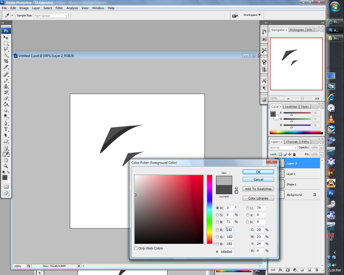
Task: Click the hex color input showing b6b6b6
Action: point(226,251)
